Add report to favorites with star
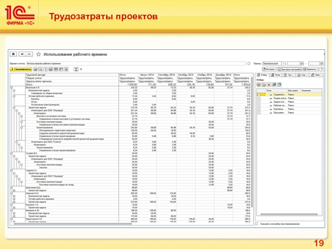The height and width of the screenshot is (249, 332). 39,54
